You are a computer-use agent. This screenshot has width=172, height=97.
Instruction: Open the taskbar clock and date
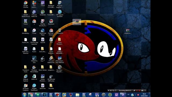click(144, 95)
